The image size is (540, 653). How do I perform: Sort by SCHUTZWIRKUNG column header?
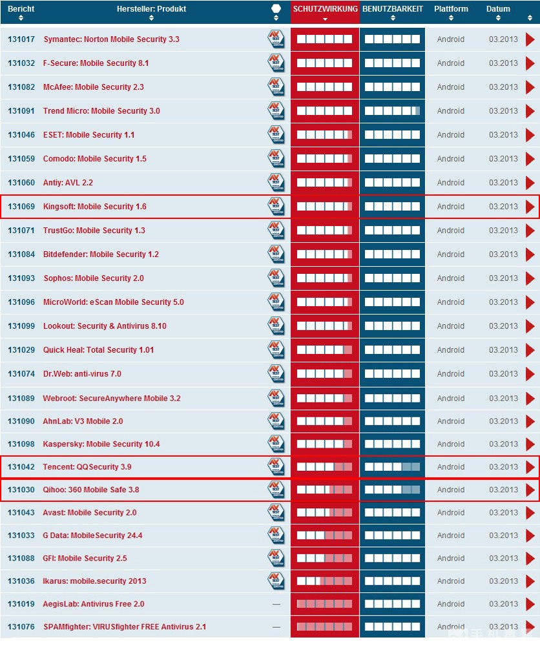coord(325,12)
